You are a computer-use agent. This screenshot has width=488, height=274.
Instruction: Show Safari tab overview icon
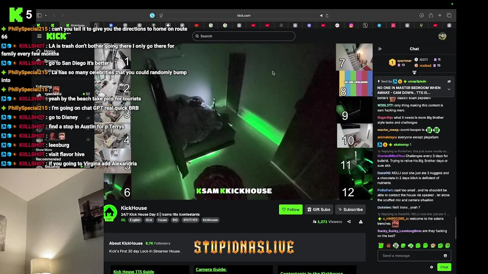449,16
